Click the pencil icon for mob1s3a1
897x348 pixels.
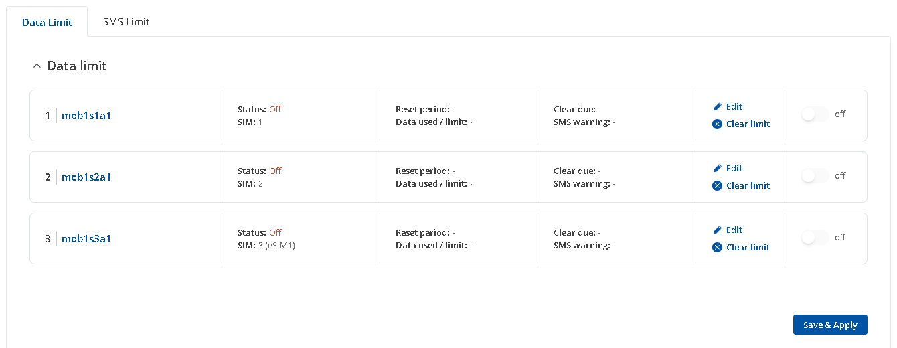pos(717,230)
